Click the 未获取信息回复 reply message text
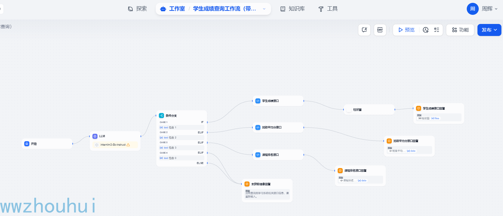 [x=267, y=195]
